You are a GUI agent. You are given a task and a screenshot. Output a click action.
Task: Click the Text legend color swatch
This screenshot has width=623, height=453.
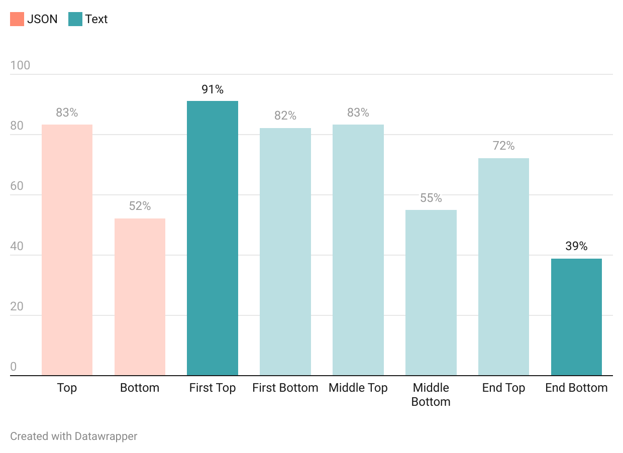click(75, 19)
